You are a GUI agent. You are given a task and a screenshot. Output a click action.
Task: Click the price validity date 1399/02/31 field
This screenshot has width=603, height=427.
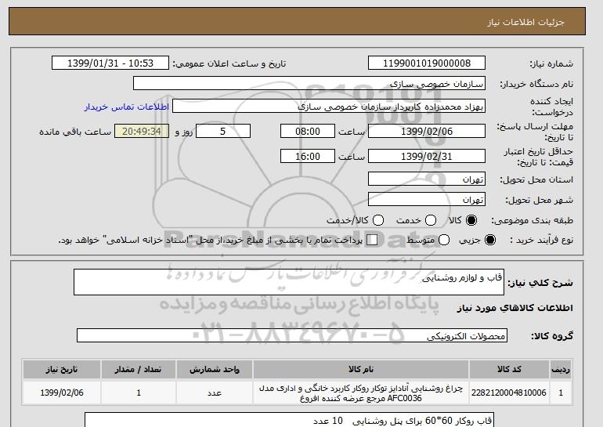pyautogui.click(x=427, y=156)
